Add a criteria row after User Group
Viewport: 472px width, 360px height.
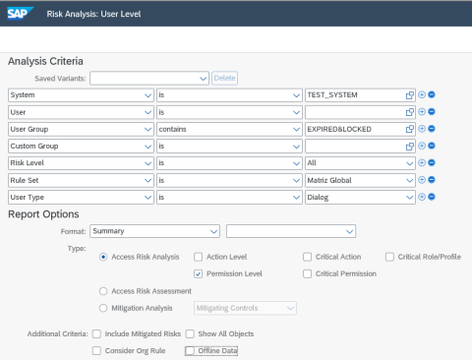[422, 129]
